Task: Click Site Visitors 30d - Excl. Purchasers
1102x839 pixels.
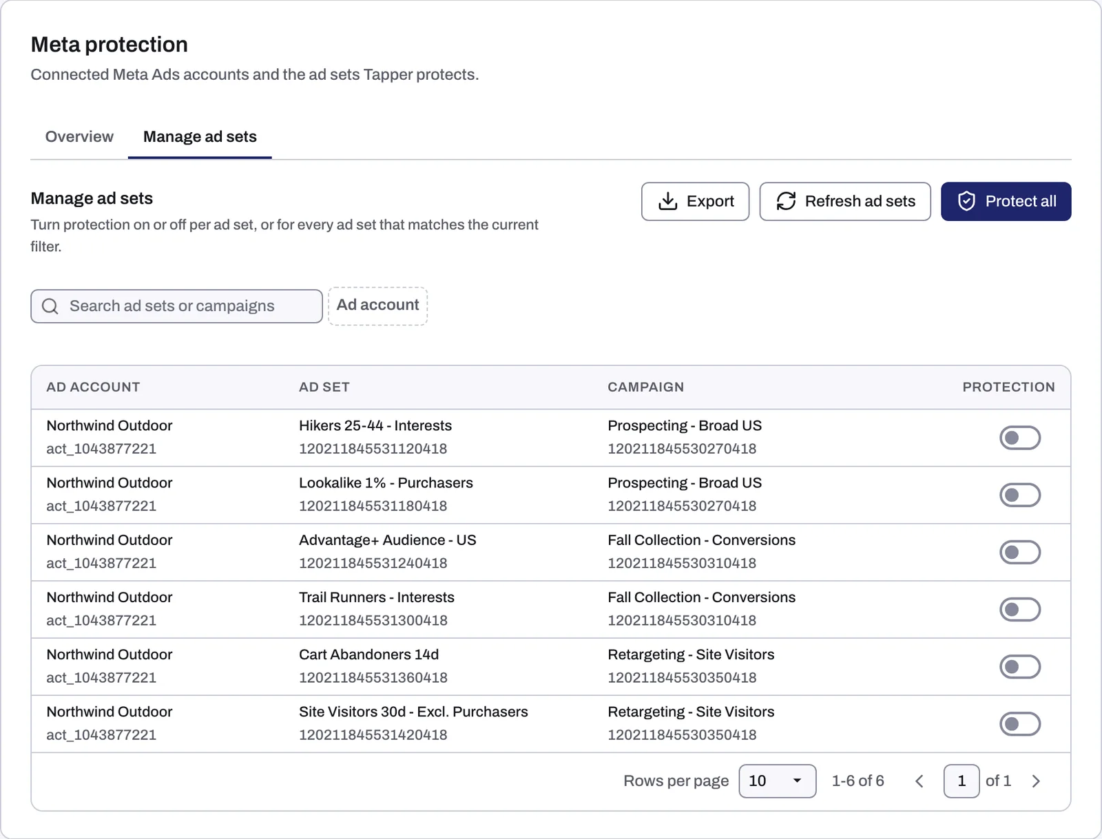Action: click(413, 712)
